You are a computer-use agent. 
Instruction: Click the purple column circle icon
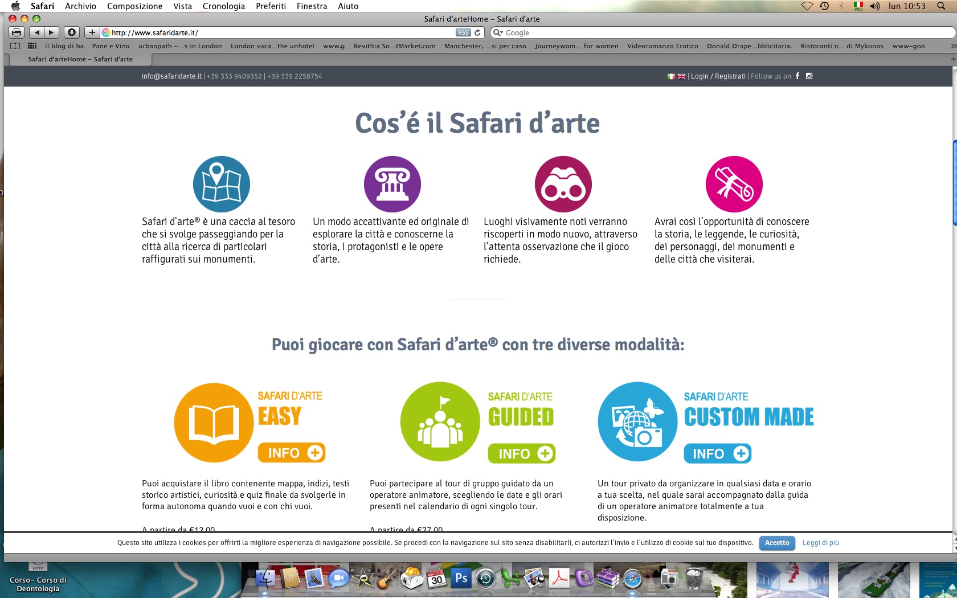point(392,184)
